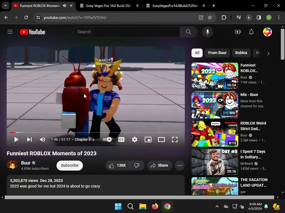Open page in app icon in address bar

(x=201, y=17)
